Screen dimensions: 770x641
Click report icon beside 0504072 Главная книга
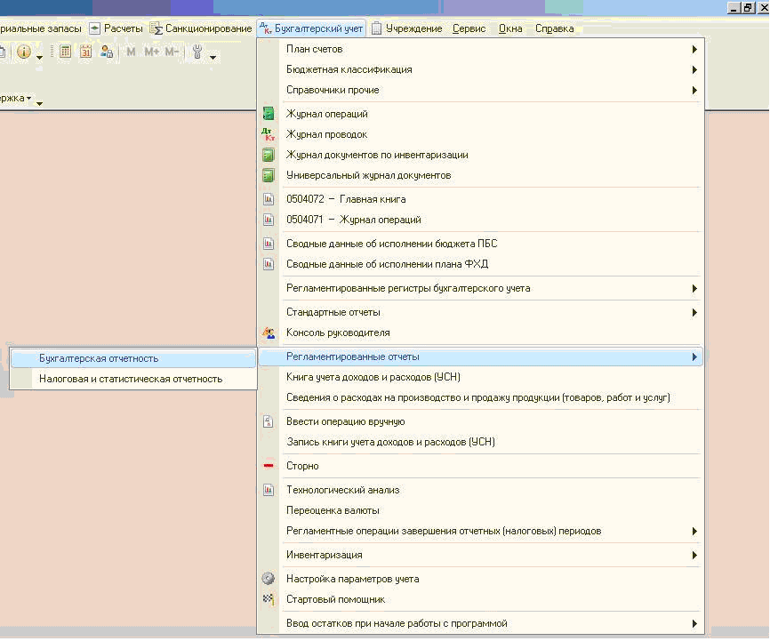269,199
